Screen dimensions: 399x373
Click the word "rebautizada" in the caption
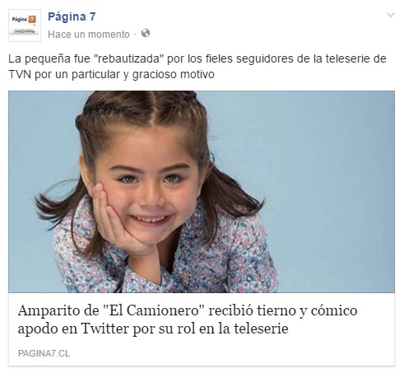click(x=130, y=58)
